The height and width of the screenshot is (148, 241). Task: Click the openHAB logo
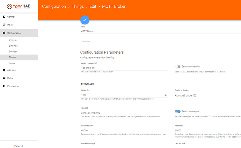[19, 6]
